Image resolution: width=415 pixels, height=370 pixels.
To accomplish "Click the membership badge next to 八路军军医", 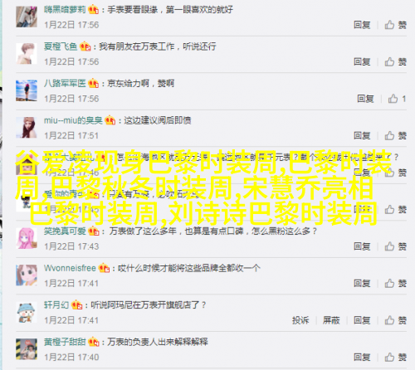I will [x=94, y=84].
